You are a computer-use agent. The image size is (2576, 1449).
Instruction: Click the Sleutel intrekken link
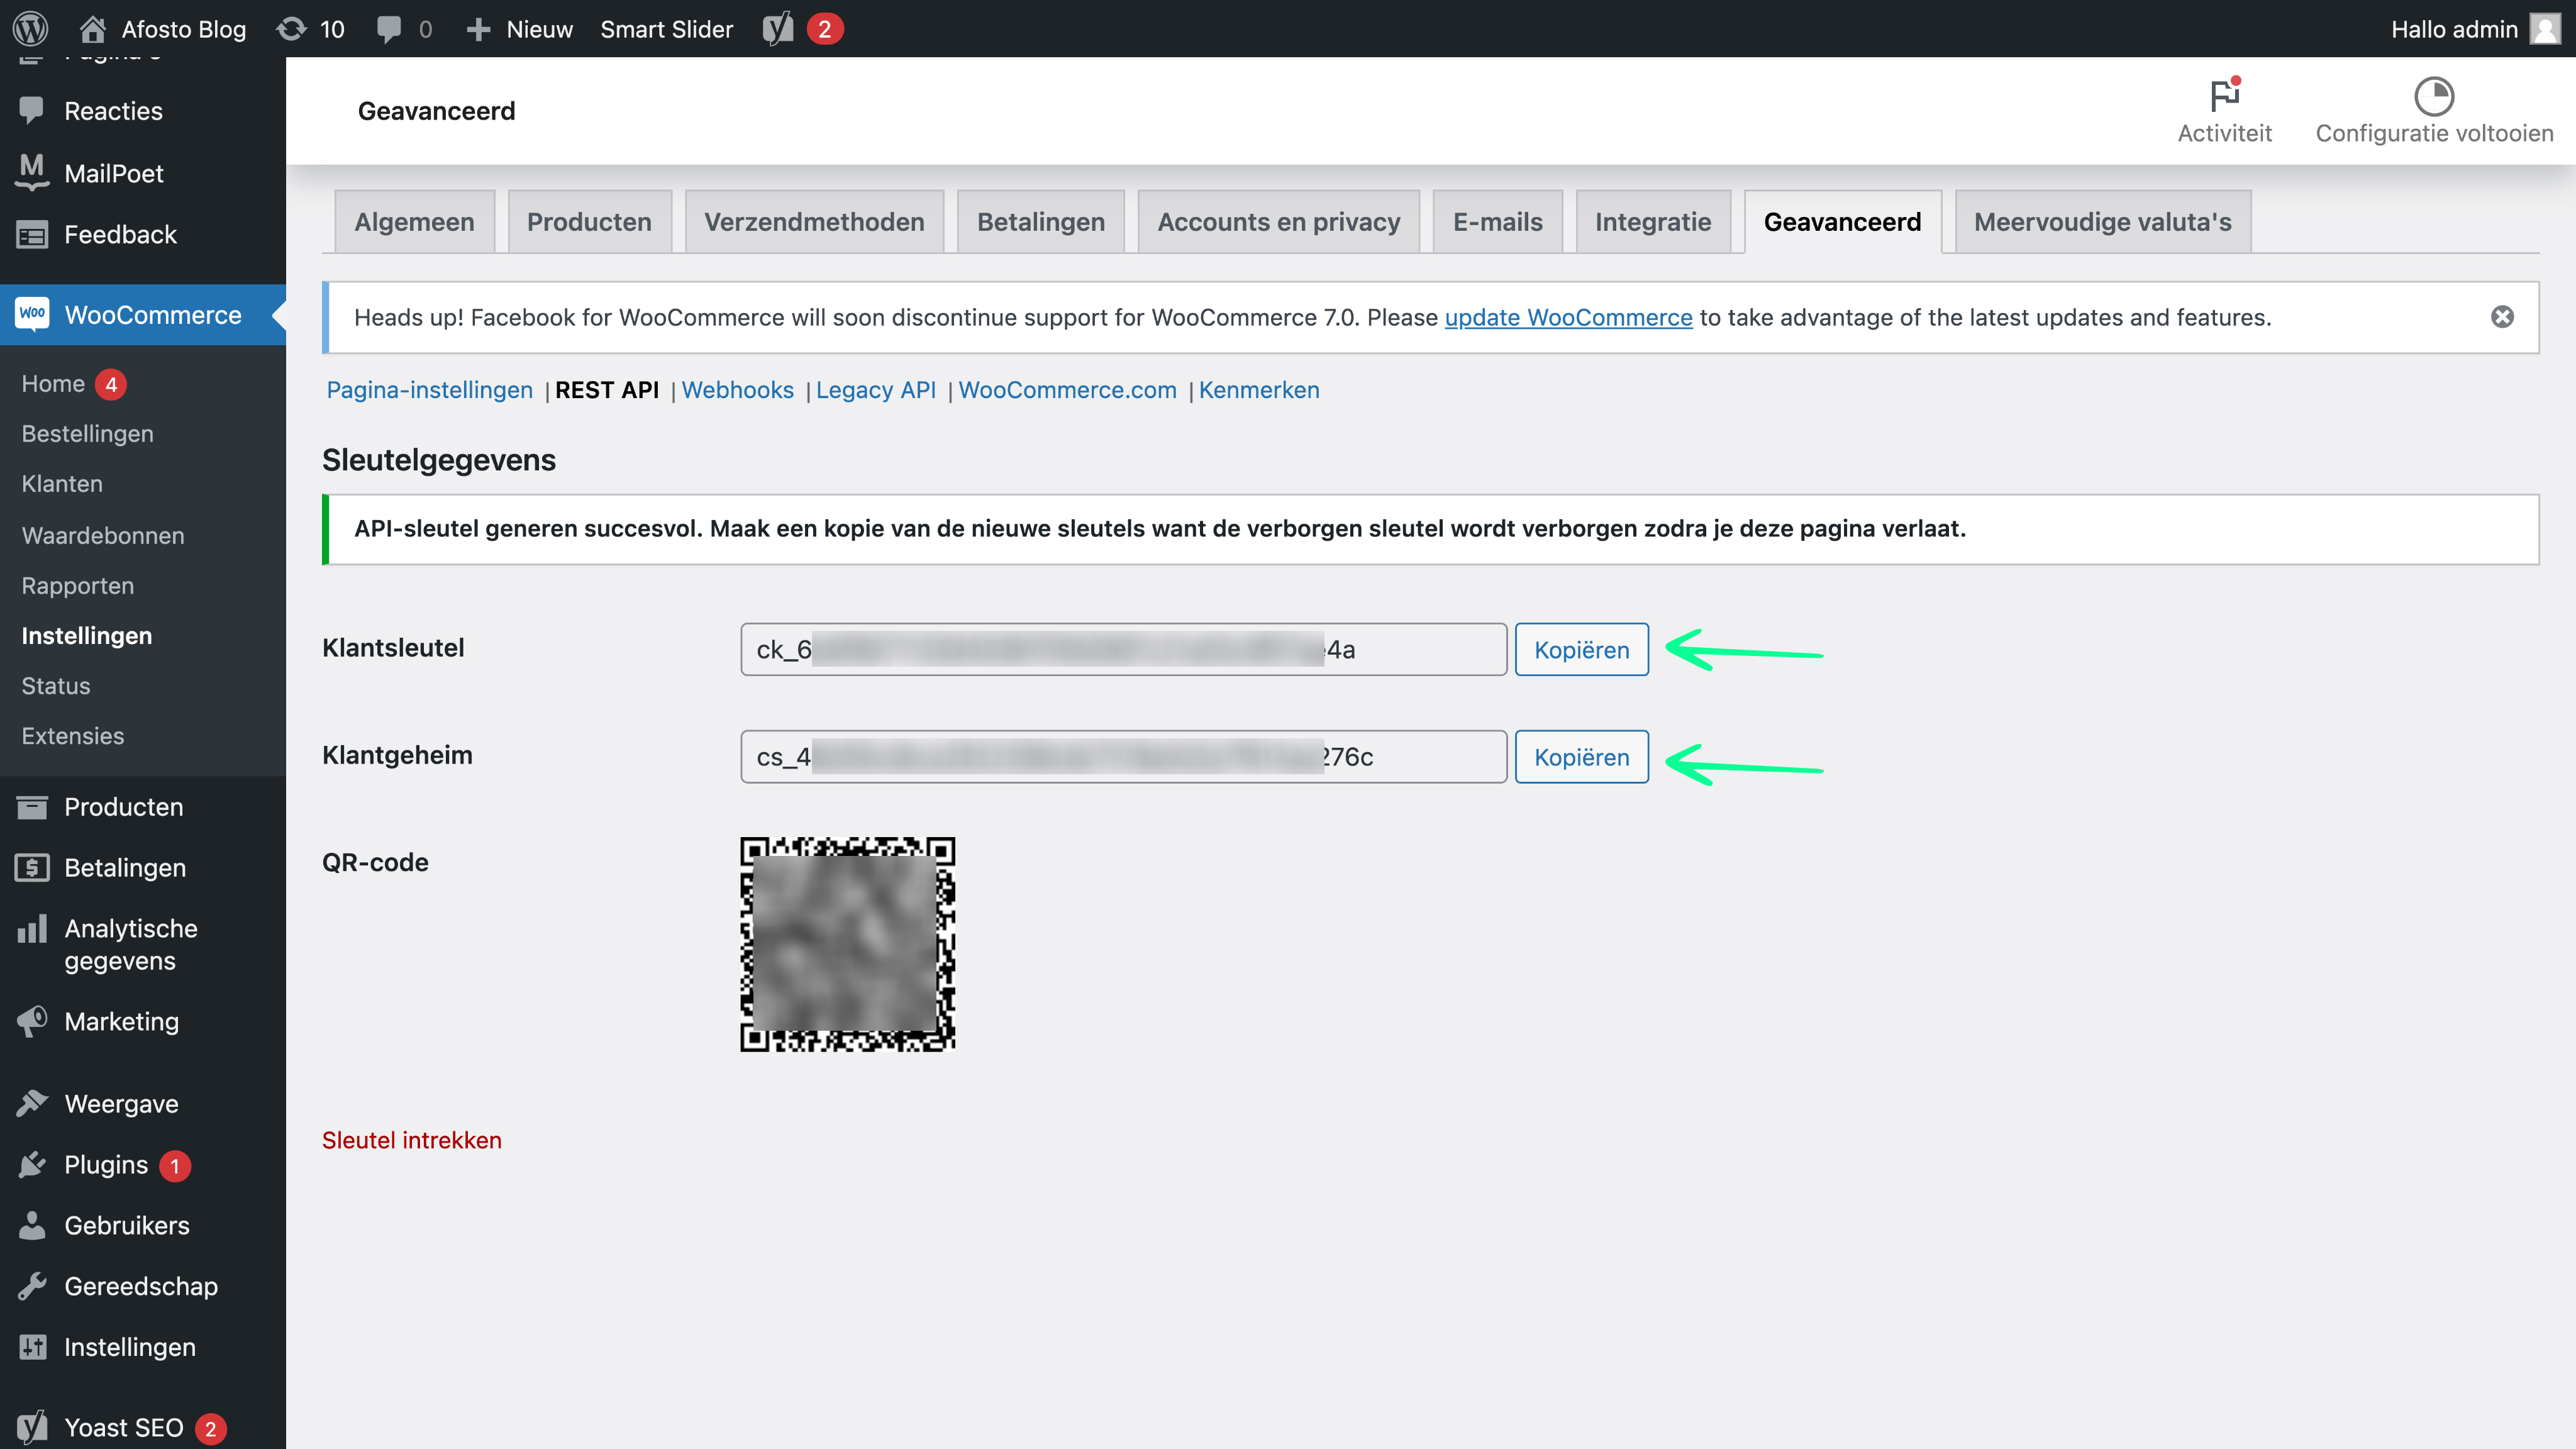(411, 1140)
